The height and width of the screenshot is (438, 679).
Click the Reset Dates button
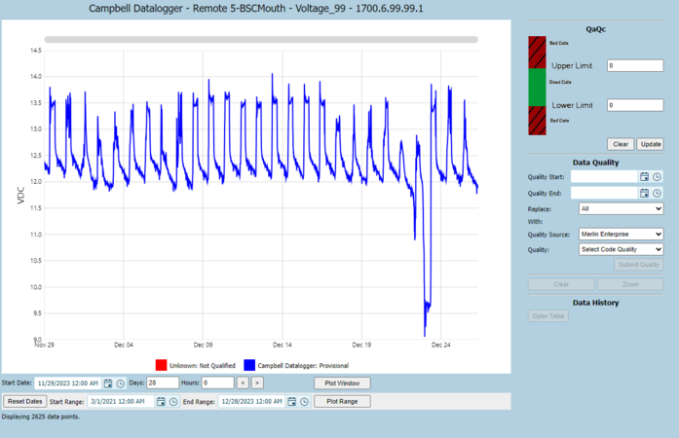pyautogui.click(x=24, y=401)
